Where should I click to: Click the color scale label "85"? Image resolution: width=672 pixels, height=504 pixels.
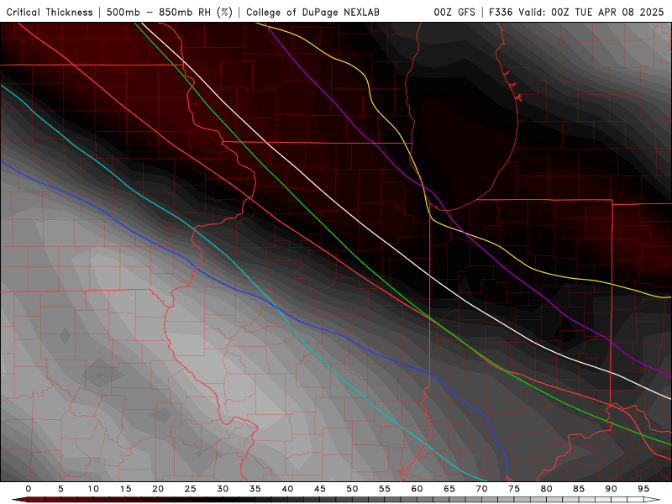[x=579, y=489]
